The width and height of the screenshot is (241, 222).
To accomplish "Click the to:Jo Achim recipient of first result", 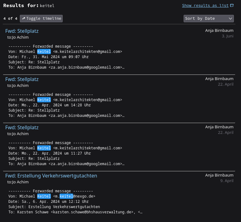I will [x=18, y=37].
